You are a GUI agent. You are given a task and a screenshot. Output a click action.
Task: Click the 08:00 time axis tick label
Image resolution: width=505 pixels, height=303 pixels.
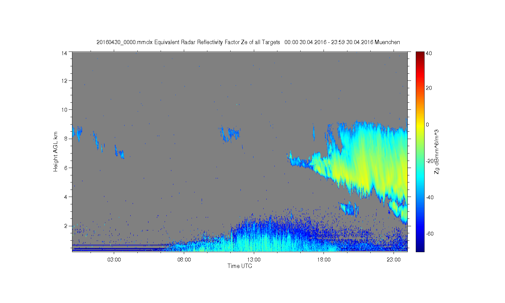[184, 260]
